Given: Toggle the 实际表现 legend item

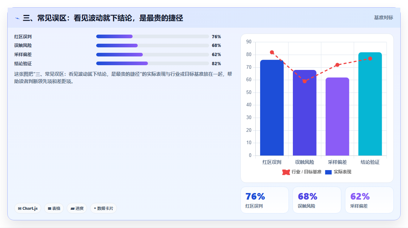Looking at the screenshot, I should pyautogui.click(x=338, y=172).
